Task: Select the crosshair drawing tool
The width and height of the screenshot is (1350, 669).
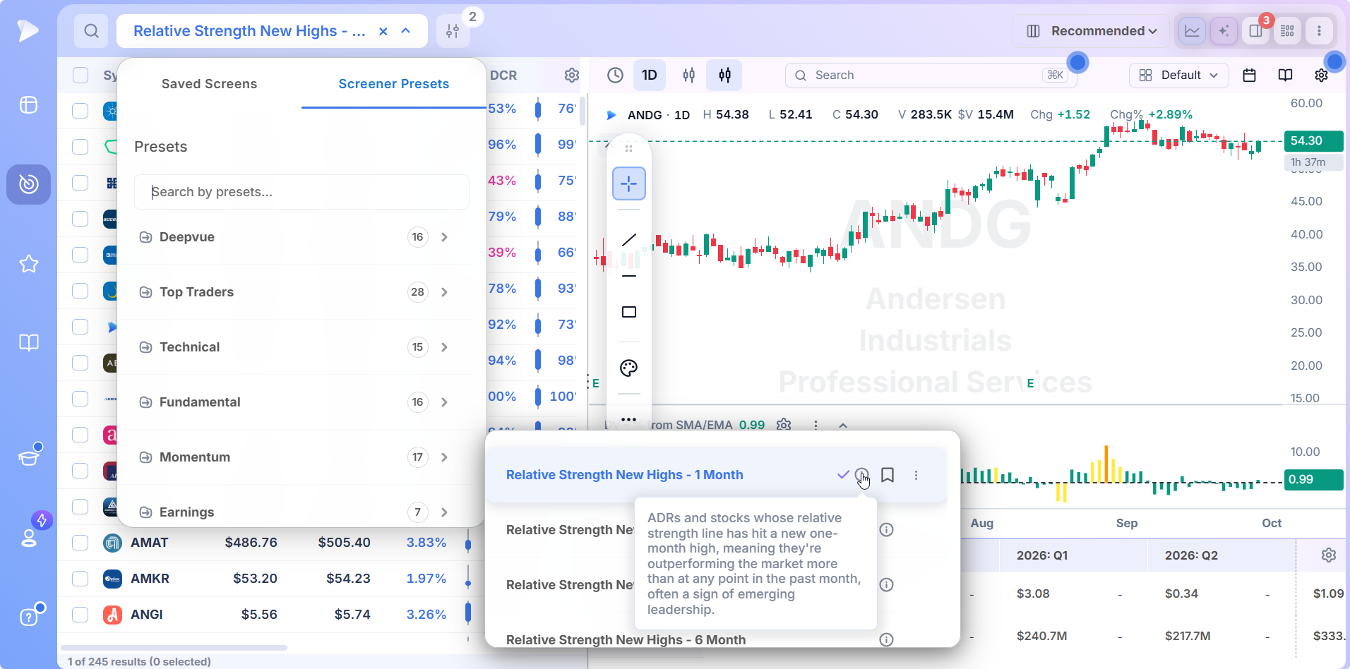Action: click(x=628, y=184)
